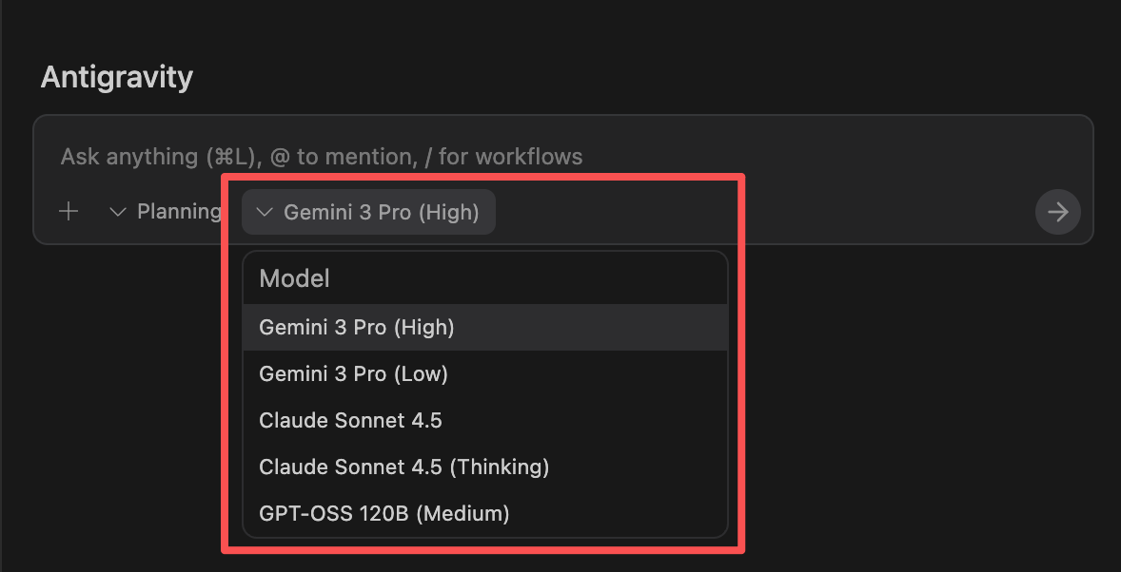This screenshot has width=1121, height=572.
Task: Switch to Claude Sonnet 4.5 model
Action: (x=350, y=420)
